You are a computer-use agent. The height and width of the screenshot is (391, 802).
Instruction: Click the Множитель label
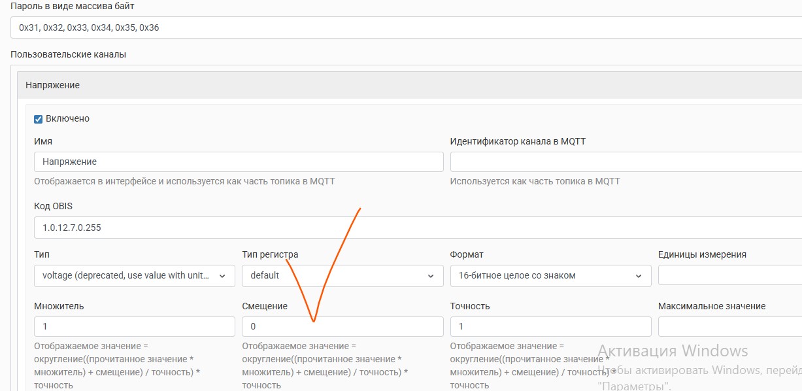pyautogui.click(x=59, y=306)
